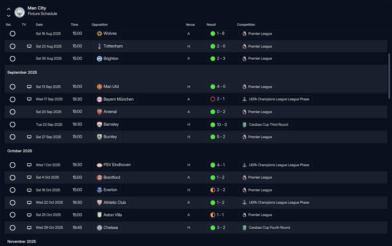Click the Bayern München club badge
Viewport: 392px width, 246px height.
click(x=99, y=99)
